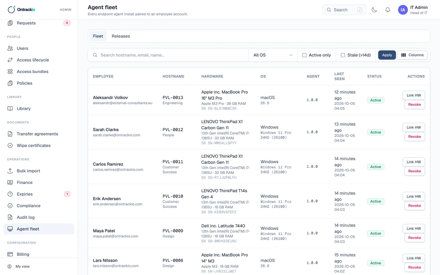Enable the Active only checkbox

[x=304, y=55]
